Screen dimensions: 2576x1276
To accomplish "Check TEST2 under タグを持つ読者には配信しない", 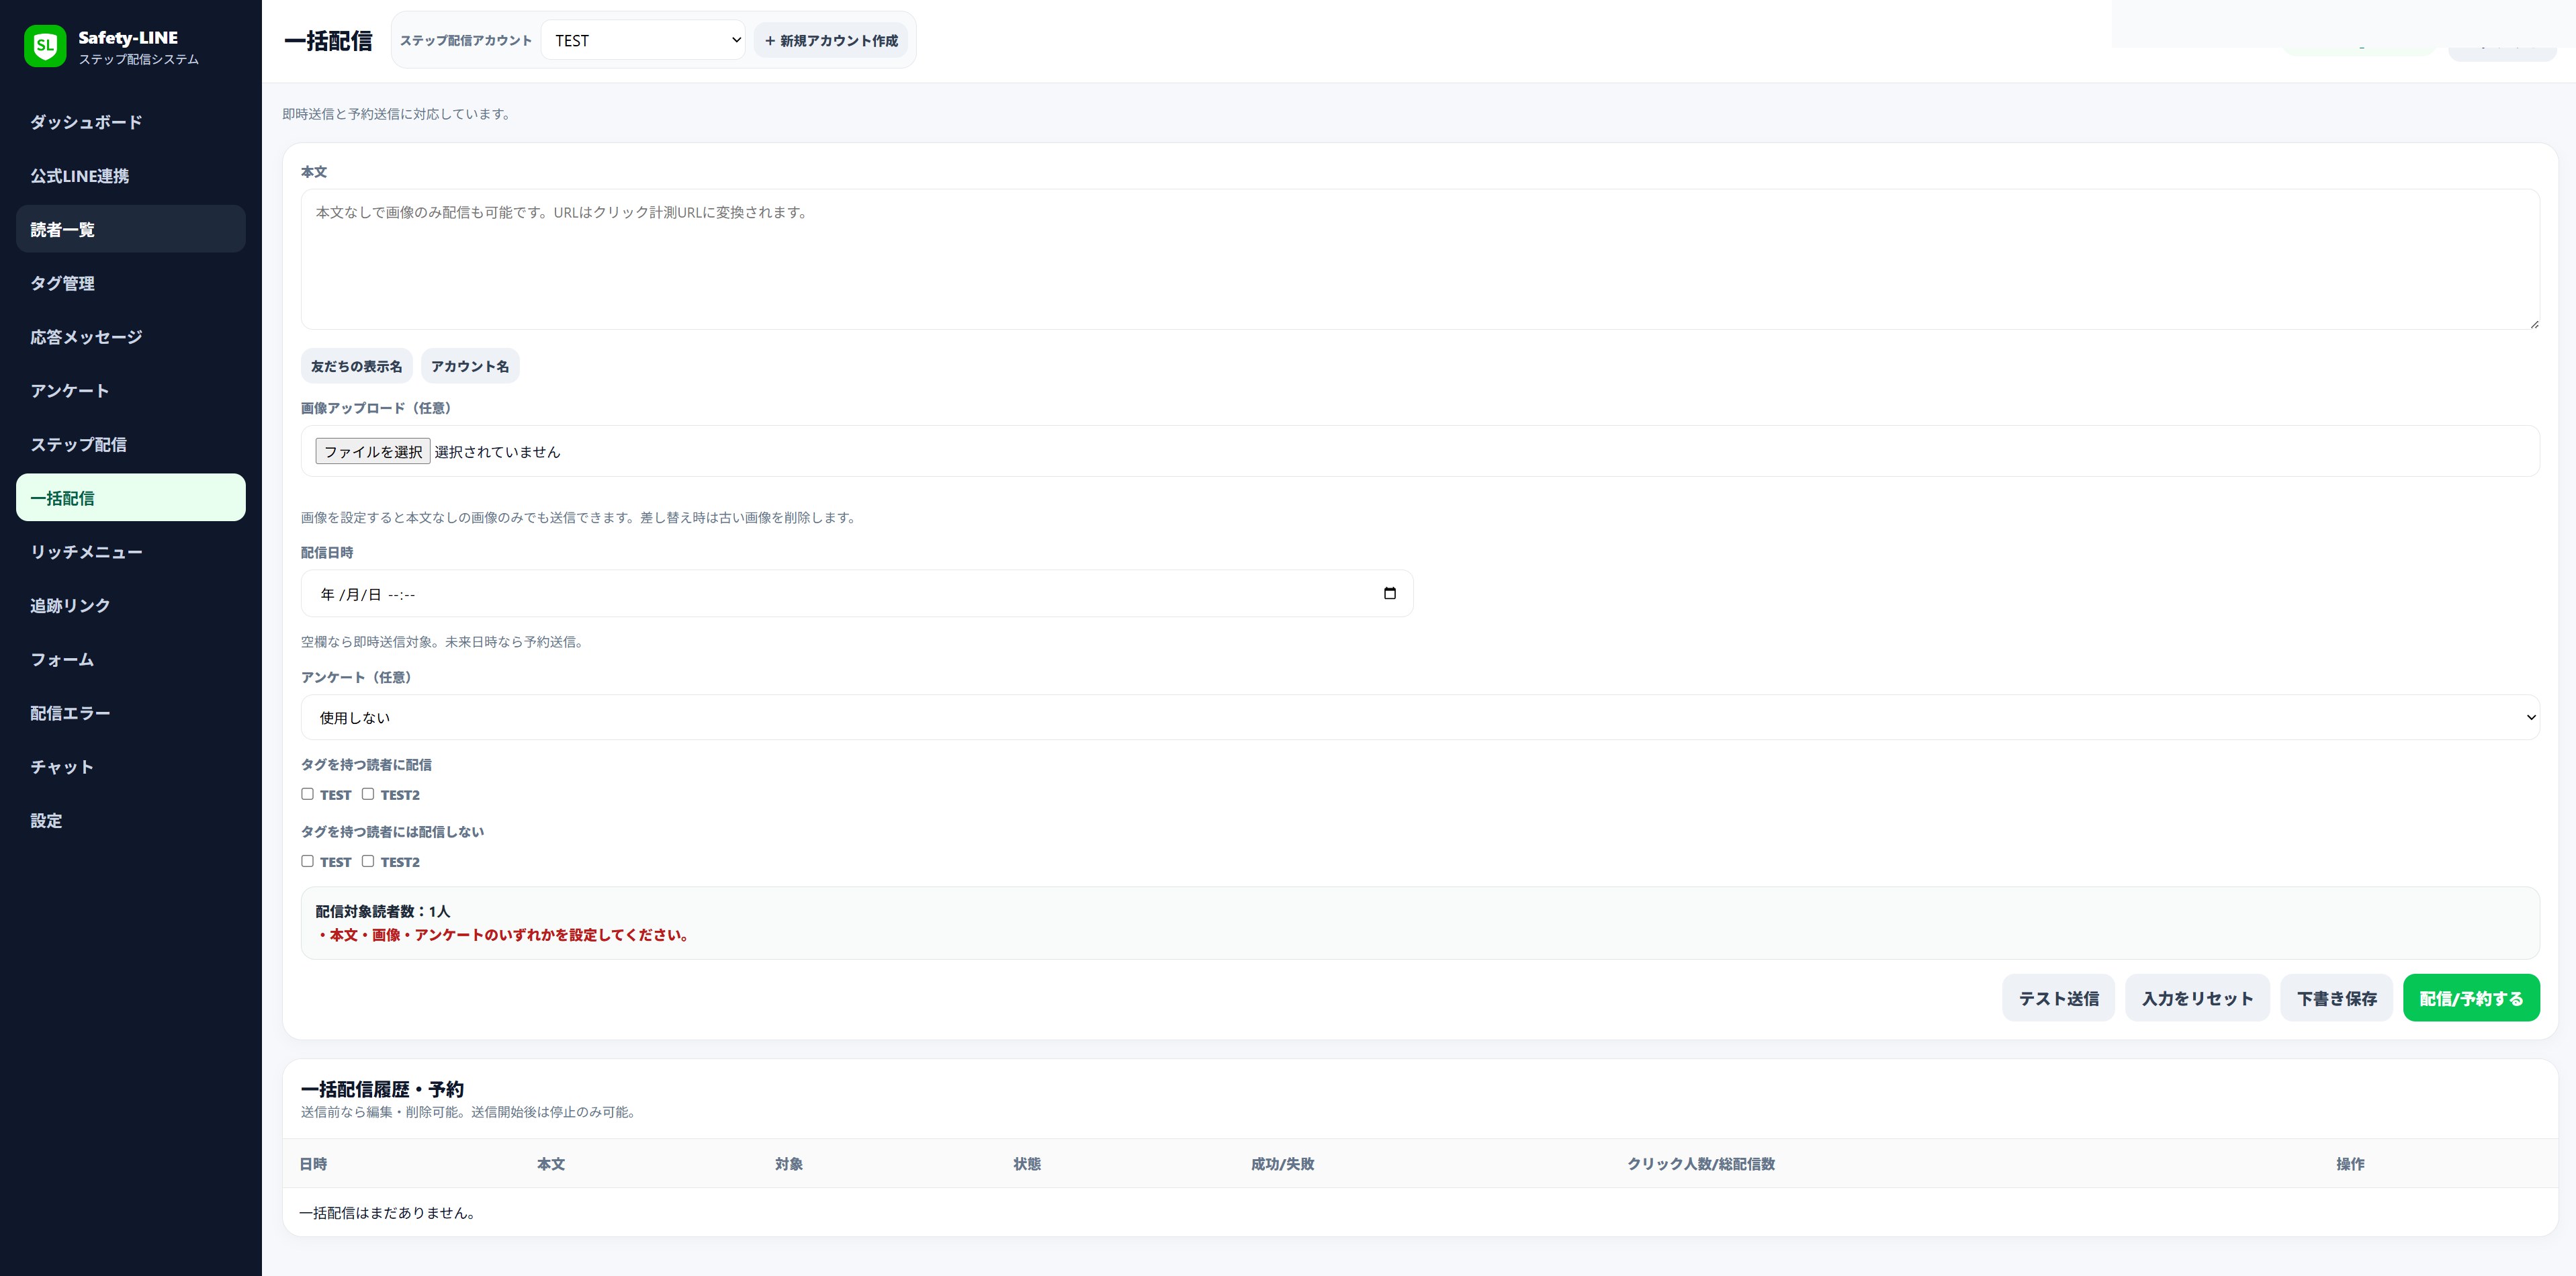I will tap(368, 861).
